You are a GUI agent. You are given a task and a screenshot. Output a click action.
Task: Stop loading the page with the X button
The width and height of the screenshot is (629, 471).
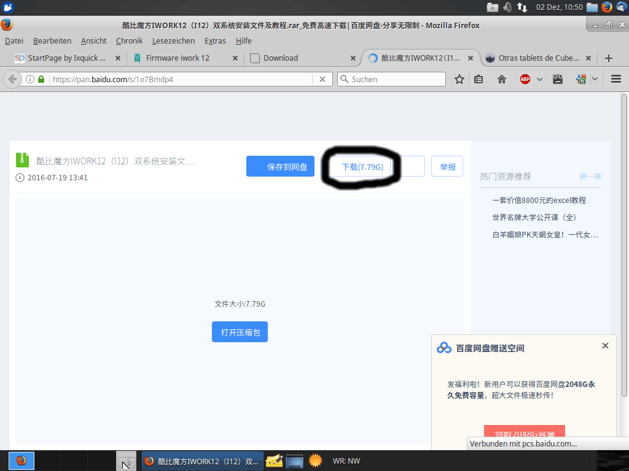click(322, 79)
